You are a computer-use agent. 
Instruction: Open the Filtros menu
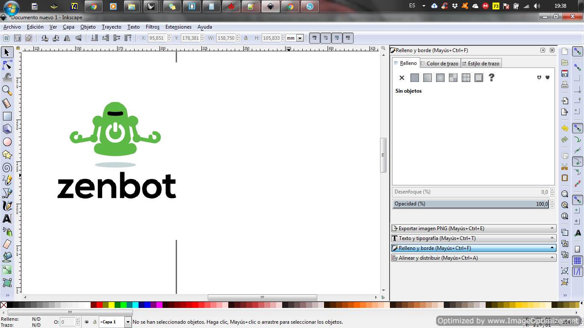(153, 27)
